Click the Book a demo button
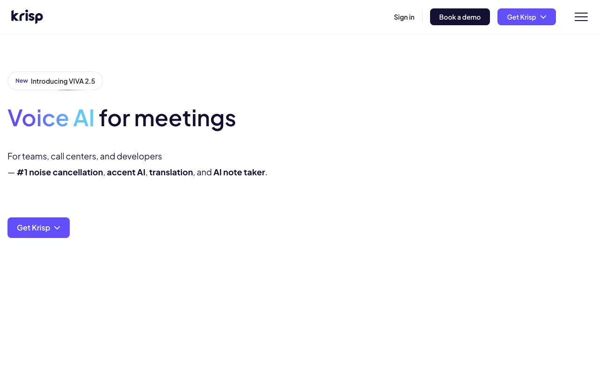Viewport: 599px width, 374px height. pyautogui.click(x=460, y=17)
